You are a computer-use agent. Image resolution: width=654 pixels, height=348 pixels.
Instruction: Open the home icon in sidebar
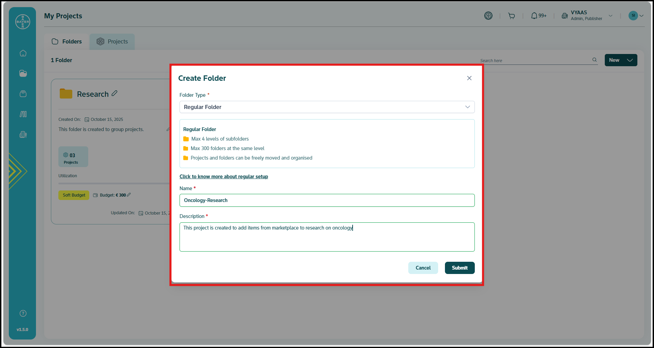pyautogui.click(x=23, y=53)
